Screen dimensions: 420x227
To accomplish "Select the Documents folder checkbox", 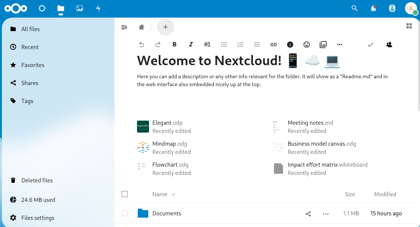I will 125,214.
